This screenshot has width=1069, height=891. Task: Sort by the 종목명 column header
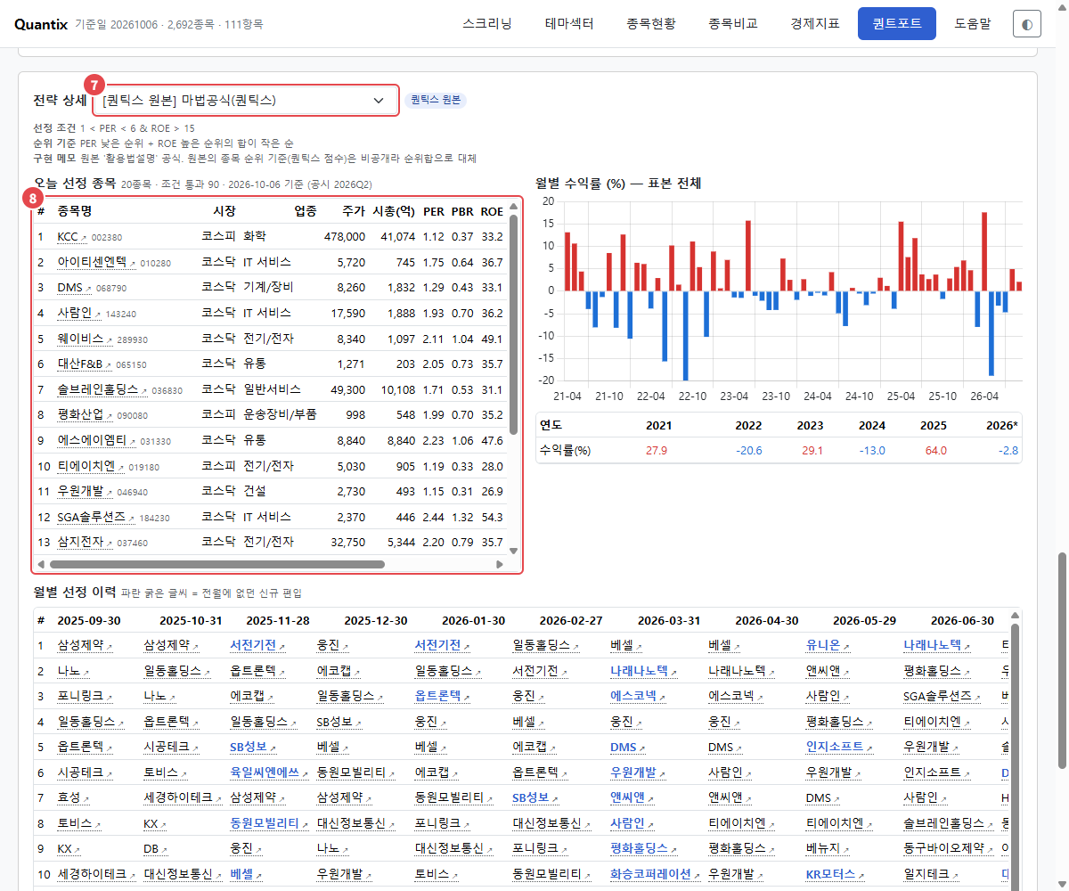click(75, 211)
